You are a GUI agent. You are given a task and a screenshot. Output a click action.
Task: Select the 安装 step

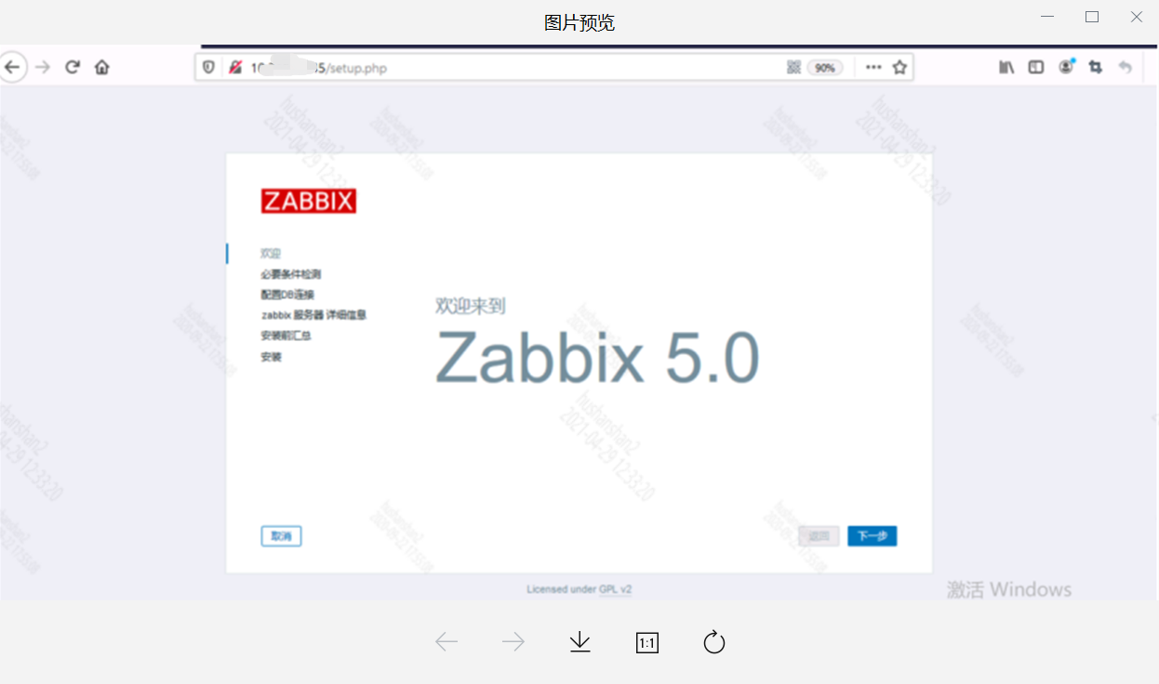(x=271, y=357)
